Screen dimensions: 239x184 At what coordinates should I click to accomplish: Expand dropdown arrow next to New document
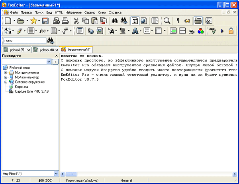14,20
